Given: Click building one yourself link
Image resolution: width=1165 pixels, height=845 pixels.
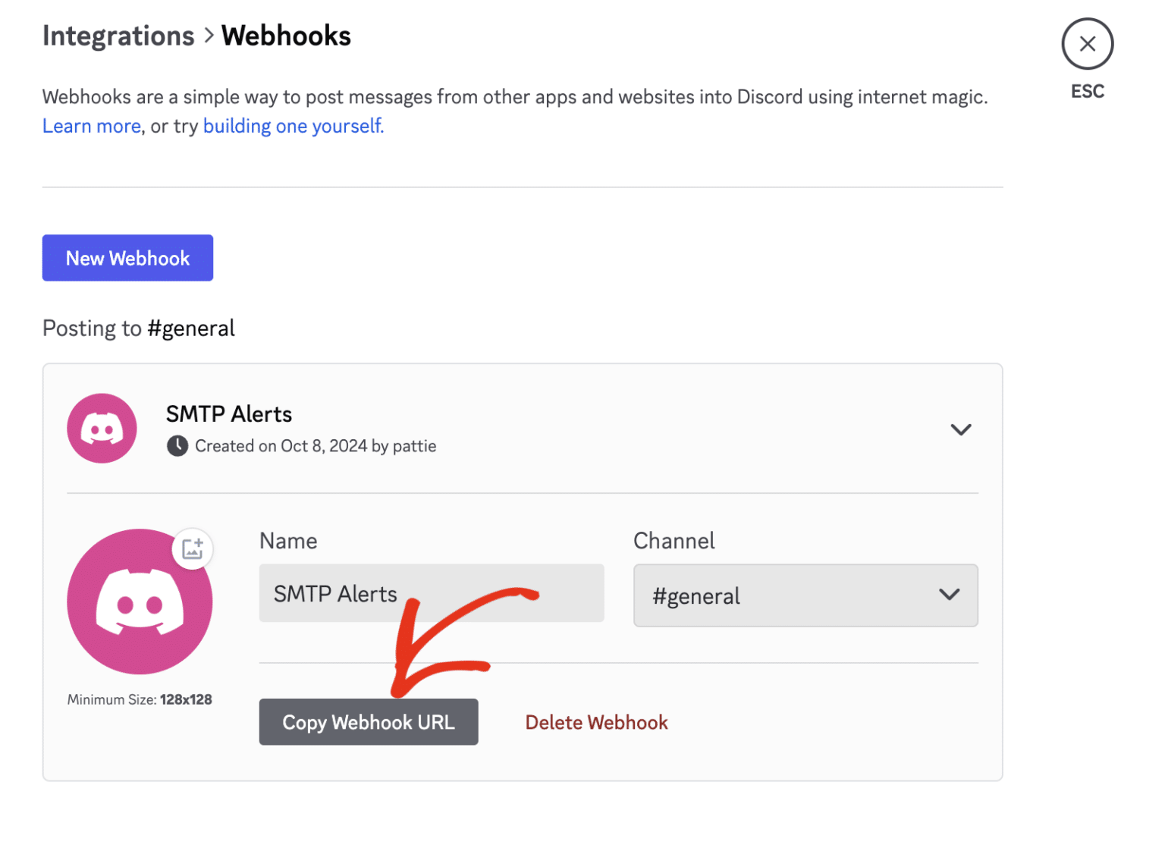Looking at the screenshot, I should point(292,125).
